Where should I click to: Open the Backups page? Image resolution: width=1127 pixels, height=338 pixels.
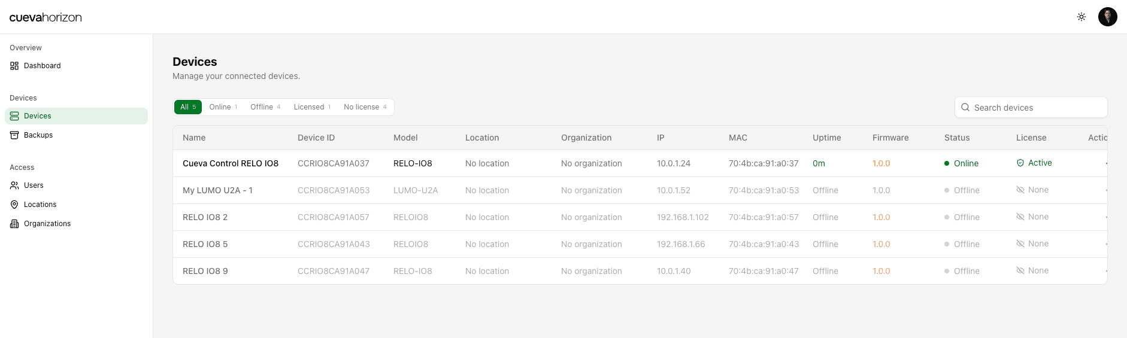pos(76,135)
